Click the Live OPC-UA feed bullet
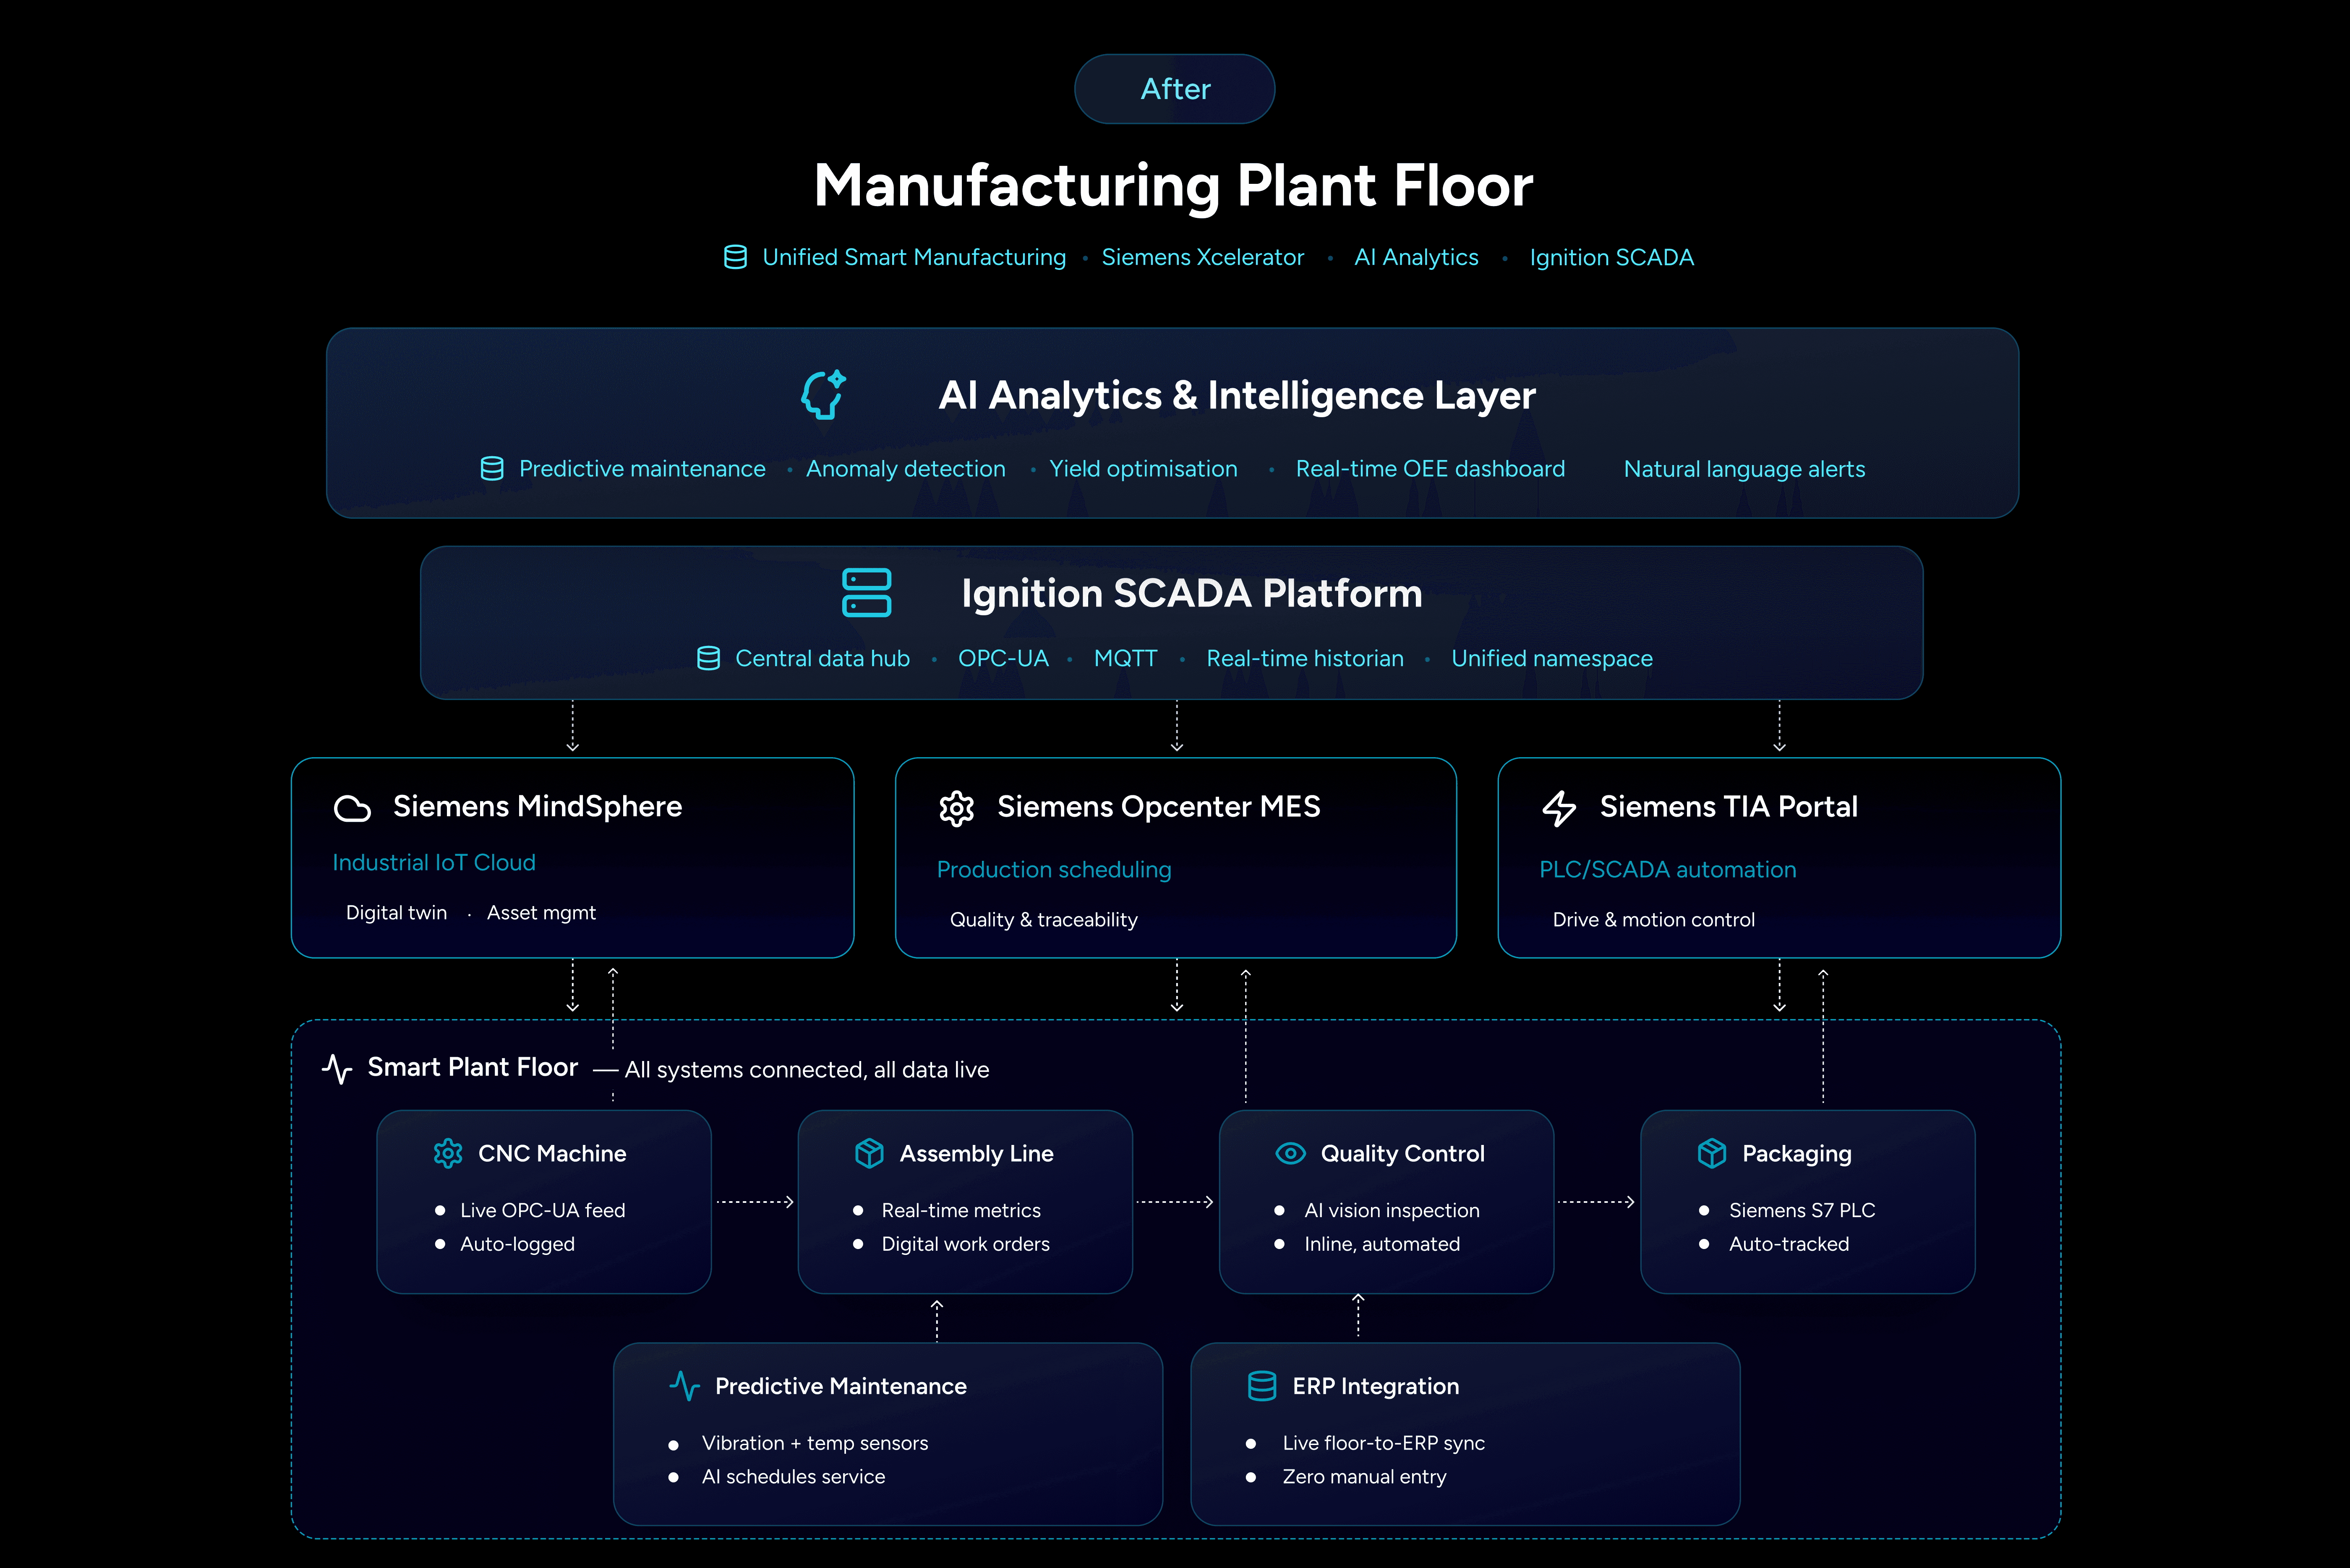 (542, 1210)
